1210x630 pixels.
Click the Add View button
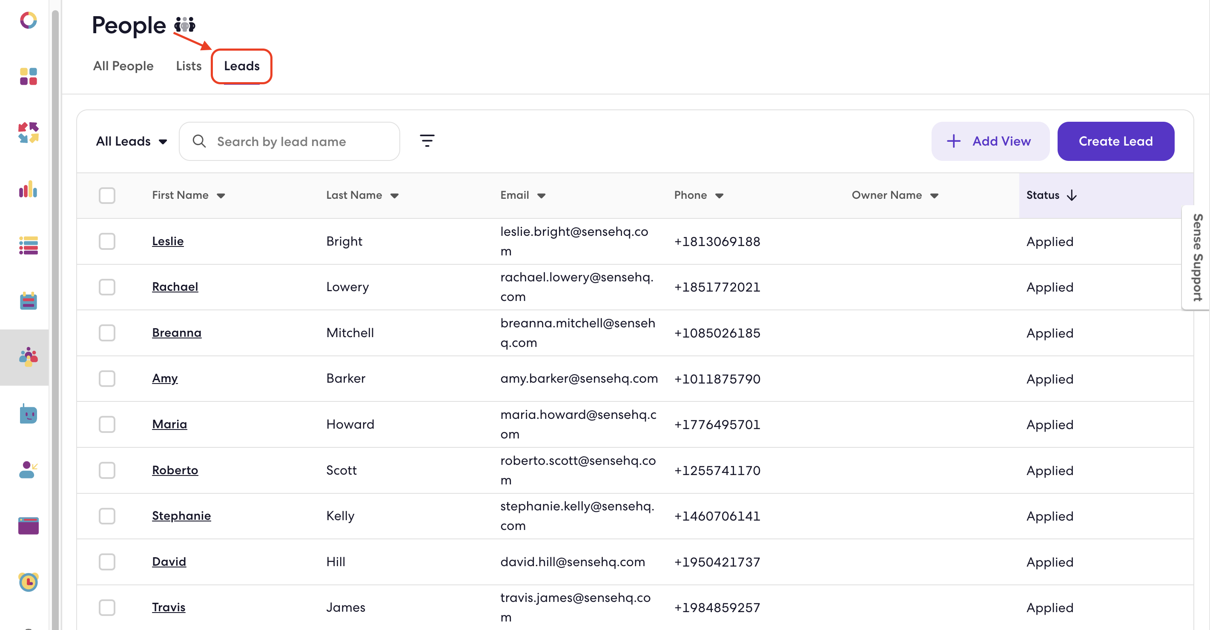tap(990, 141)
